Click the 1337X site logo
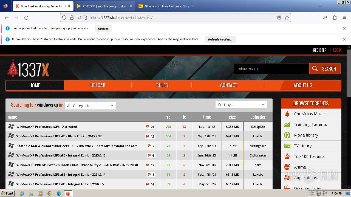This screenshot has height=197, width=351. 28,68
